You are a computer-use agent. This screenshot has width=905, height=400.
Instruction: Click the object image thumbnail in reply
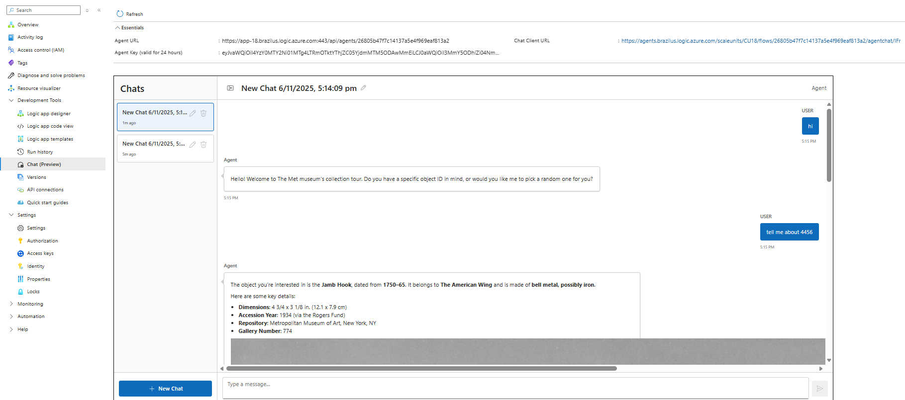click(528, 351)
